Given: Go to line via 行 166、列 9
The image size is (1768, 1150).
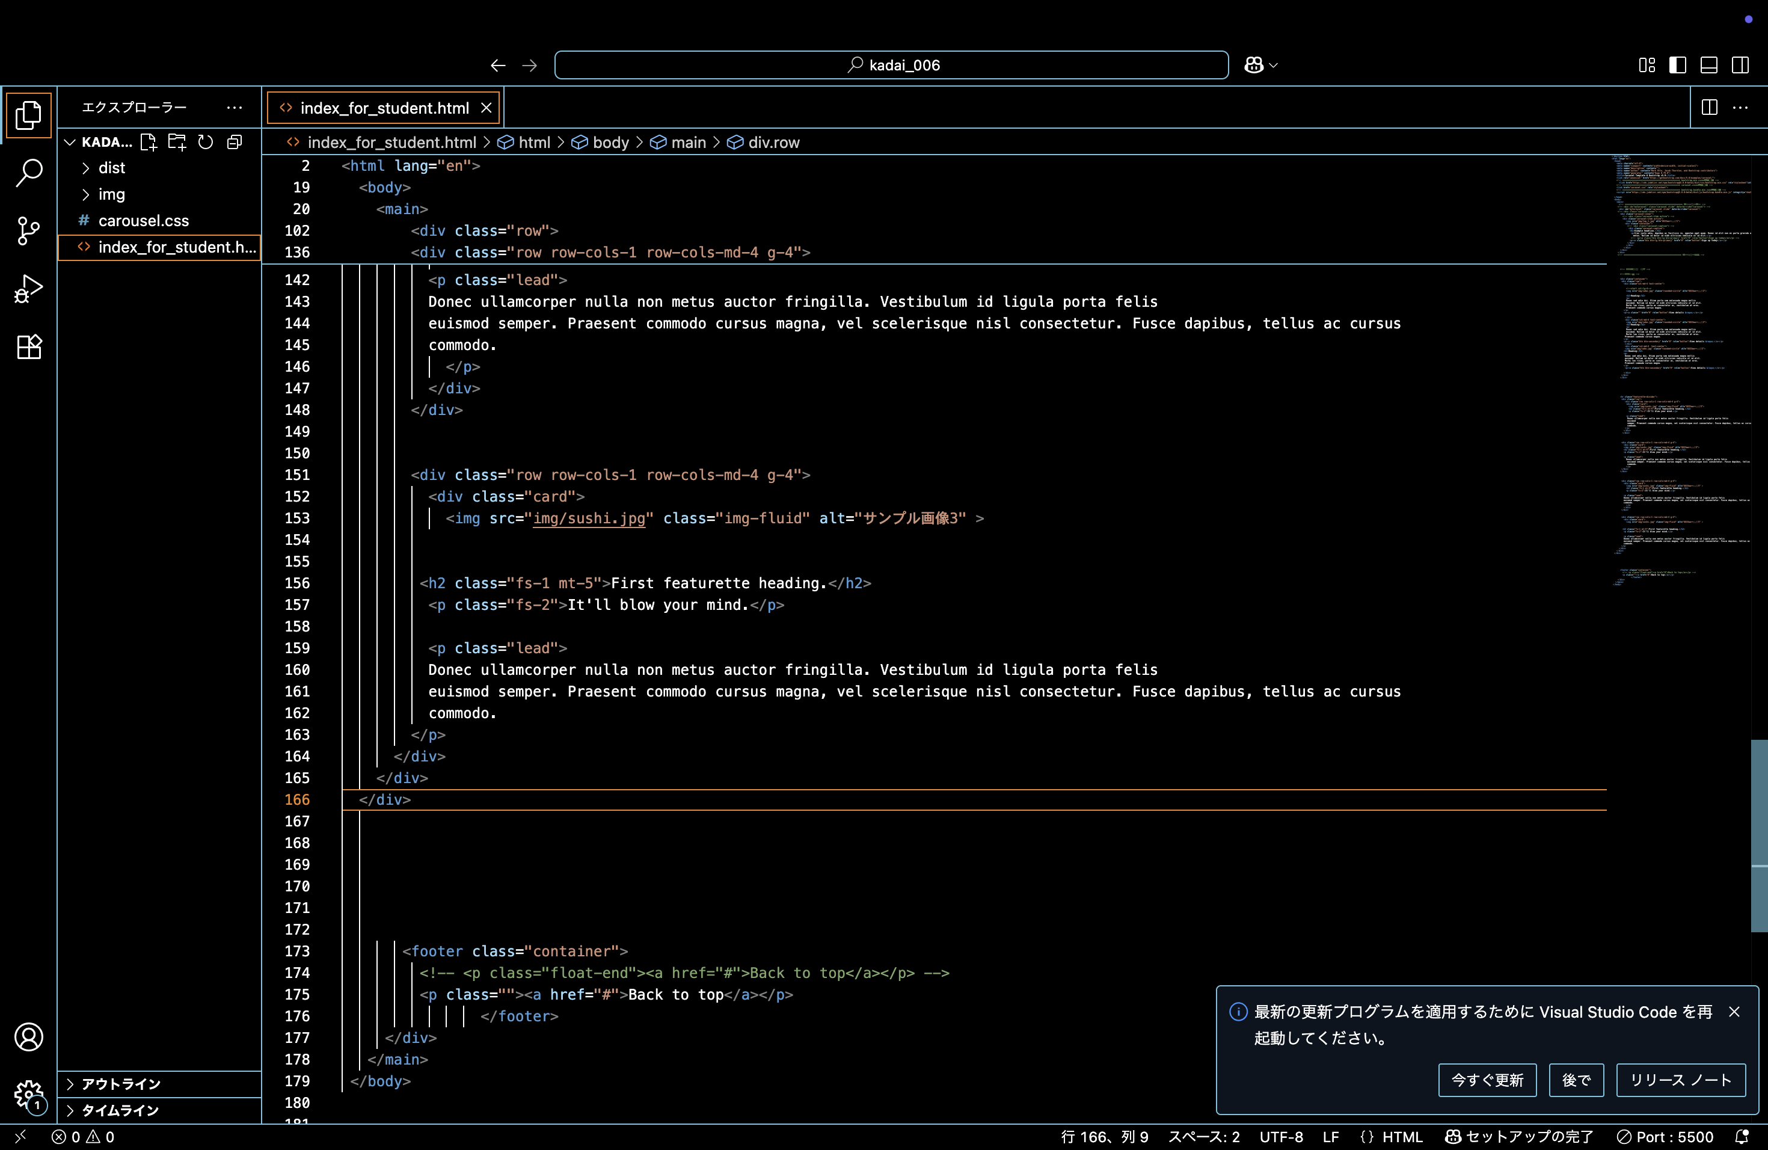Looking at the screenshot, I should pos(1105,1137).
